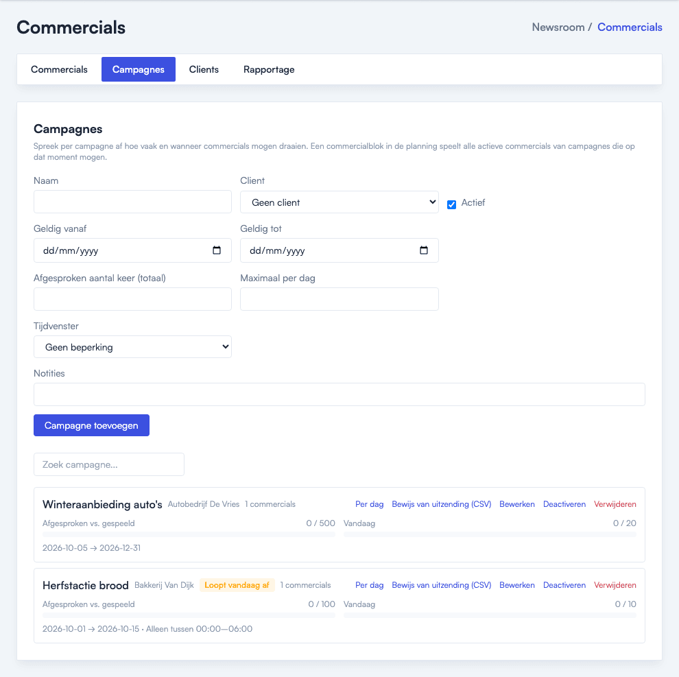The width and height of the screenshot is (679, 677).
Task: Click the Campagne toevoegen button
Action: tap(91, 425)
